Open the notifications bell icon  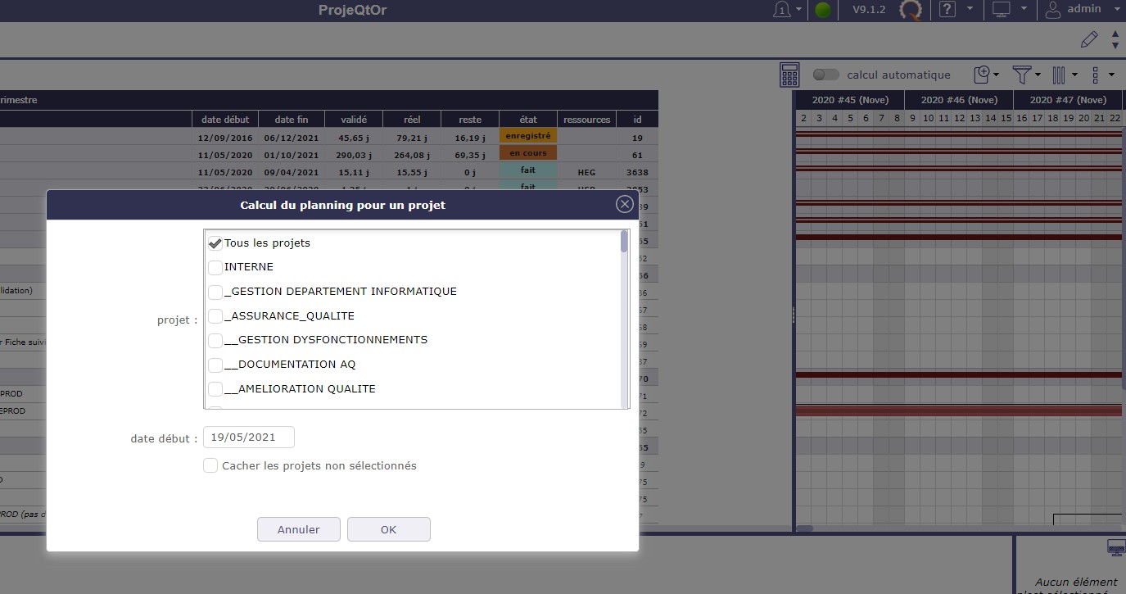click(x=783, y=10)
